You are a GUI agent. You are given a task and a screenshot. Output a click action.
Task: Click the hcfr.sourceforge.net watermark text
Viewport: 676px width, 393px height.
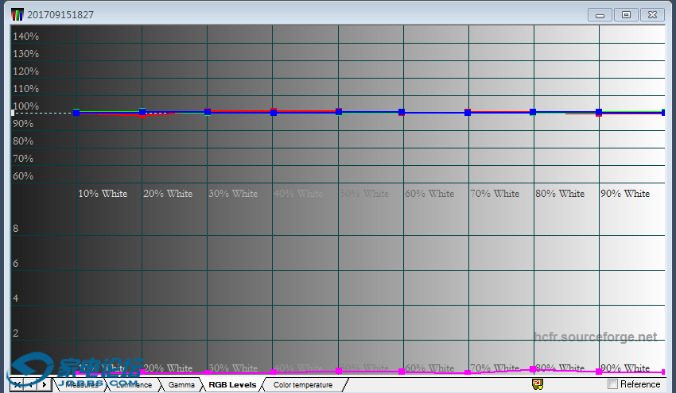596,337
